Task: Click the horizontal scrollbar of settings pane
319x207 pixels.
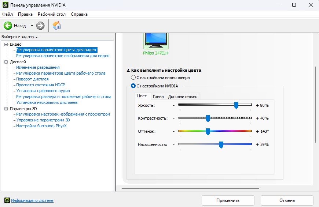Action: pos(191,188)
